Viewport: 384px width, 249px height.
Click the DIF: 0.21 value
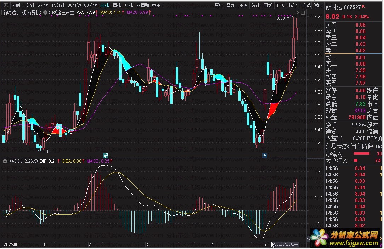pyautogui.click(x=48, y=161)
